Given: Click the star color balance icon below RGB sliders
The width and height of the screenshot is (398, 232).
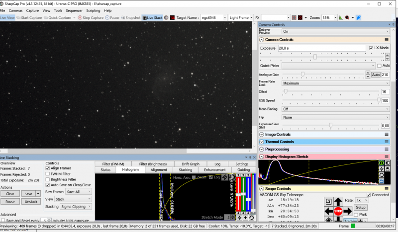Looking at the screenshot, I should (x=245, y=218).
